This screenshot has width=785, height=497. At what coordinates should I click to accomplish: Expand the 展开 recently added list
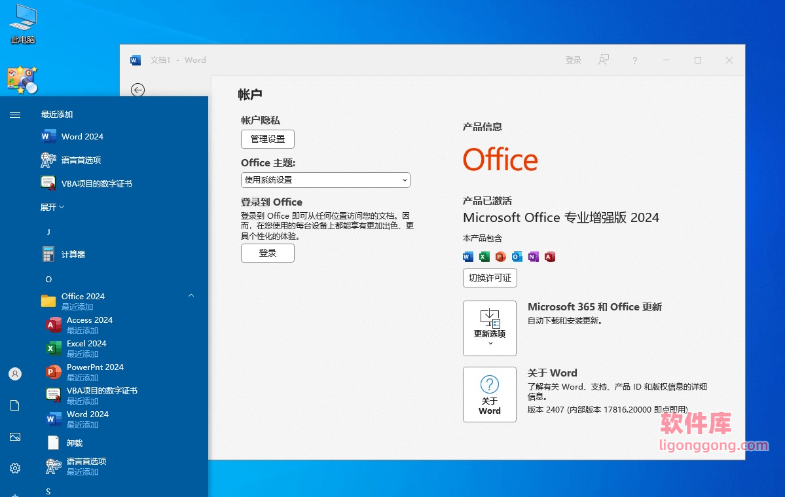click(52, 207)
